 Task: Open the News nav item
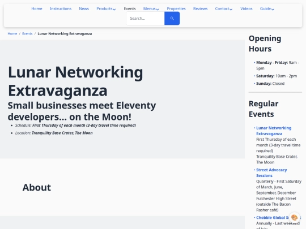(84, 8)
